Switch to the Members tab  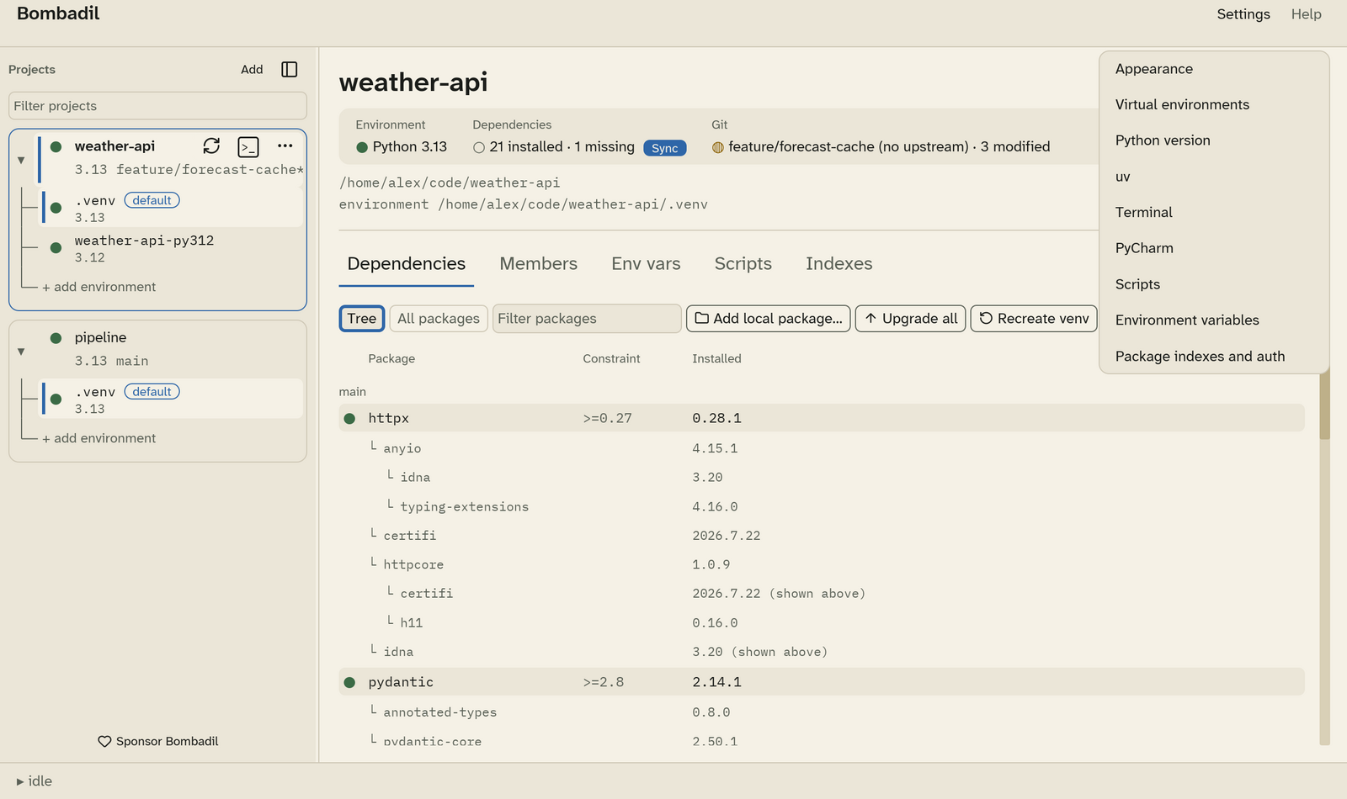(x=539, y=264)
